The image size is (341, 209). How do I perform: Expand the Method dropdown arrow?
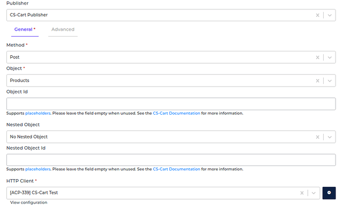click(x=330, y=57)
